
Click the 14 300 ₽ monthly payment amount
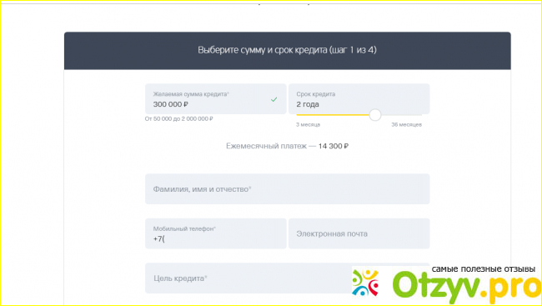pyautogui.click(x=334, y=146)
